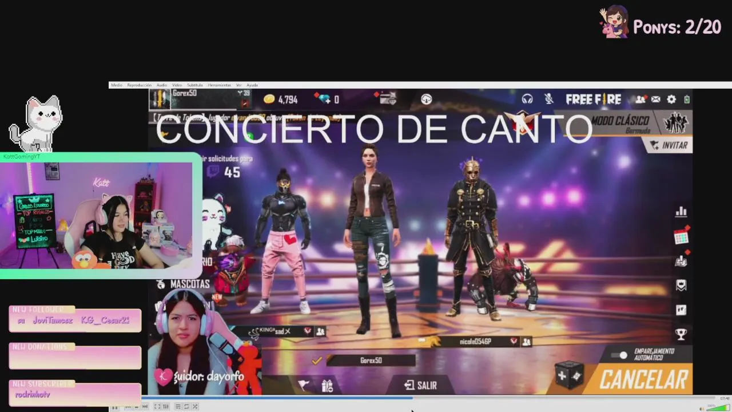Open the Reproducción menu

139,85
